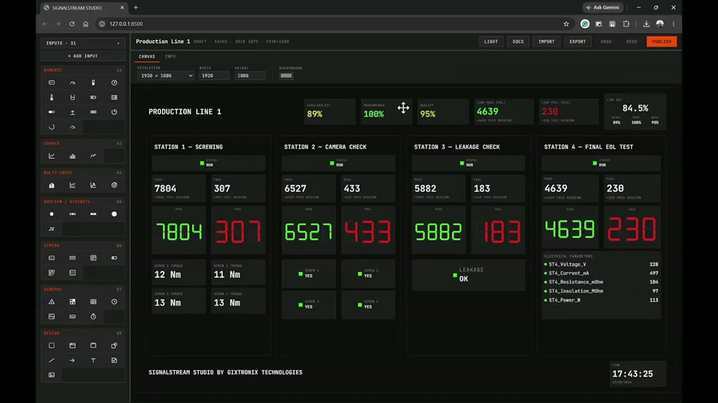Switch to the Canvas tab
Screen dimensions: 718x403
pyautogui.click(x=147, y=56)
